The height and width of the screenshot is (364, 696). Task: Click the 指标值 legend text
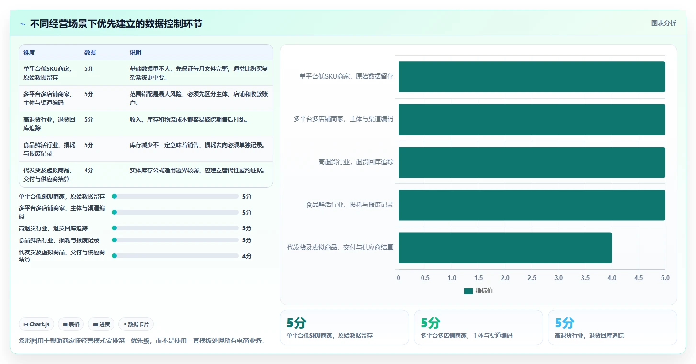pyautogui.click(x=484, y=291)
